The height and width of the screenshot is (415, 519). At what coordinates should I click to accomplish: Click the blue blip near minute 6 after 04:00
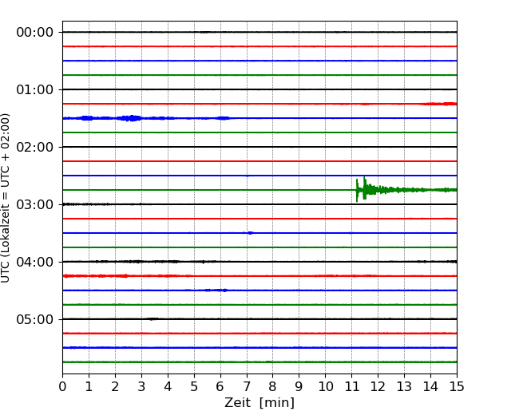[216, 290]
